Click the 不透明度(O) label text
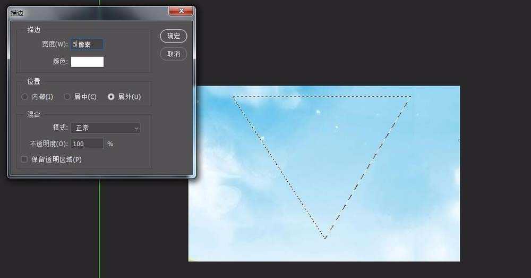 pos(49,144)
